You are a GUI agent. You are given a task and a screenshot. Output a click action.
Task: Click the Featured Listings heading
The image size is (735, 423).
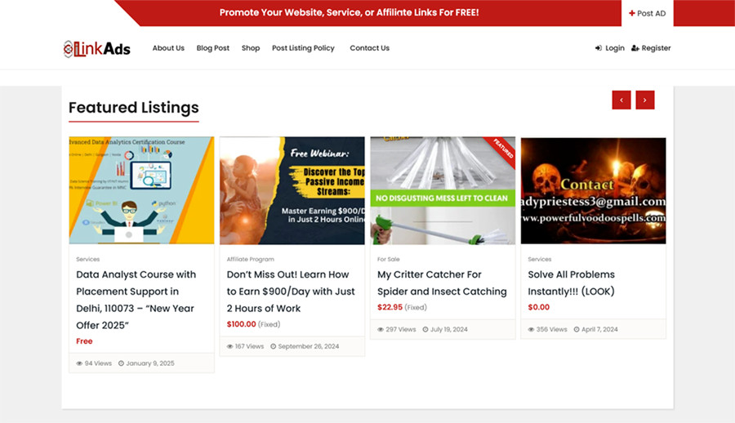click(x=134, y=108)
